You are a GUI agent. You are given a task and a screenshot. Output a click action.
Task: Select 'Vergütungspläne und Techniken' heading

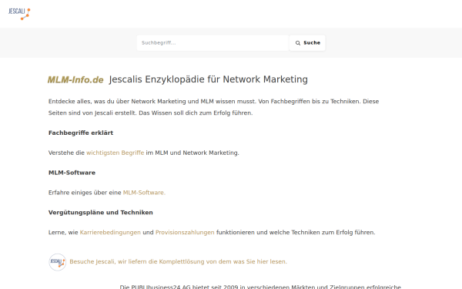tap(100, 213)
